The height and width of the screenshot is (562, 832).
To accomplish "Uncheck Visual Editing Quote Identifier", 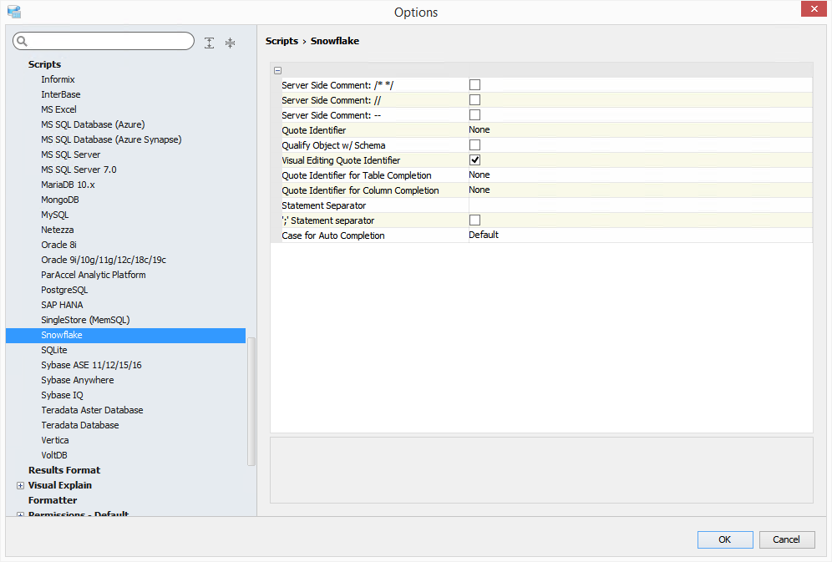I will click(x=474, y=160).
